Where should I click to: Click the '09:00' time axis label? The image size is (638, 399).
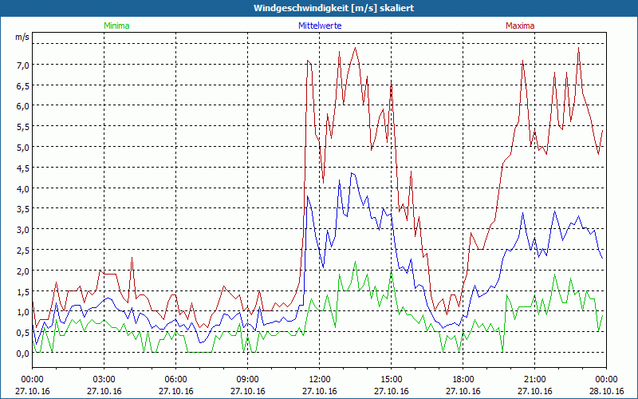tap(247, 380)
